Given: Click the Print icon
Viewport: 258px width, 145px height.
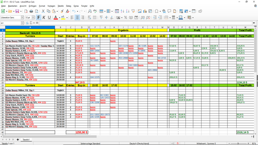Looking at the screenshot, I should pyautogui.click(x=31, y=11).
